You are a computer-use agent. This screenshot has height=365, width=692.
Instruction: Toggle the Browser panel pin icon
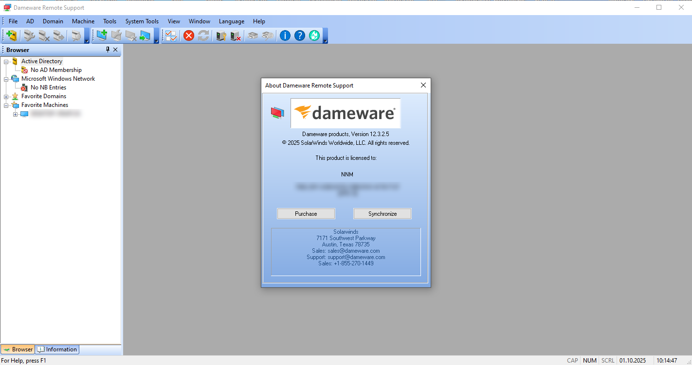click(108, 50)
